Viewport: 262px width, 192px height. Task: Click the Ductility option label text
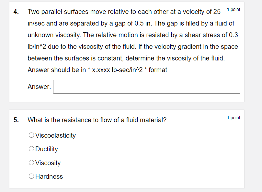(47, 149)
